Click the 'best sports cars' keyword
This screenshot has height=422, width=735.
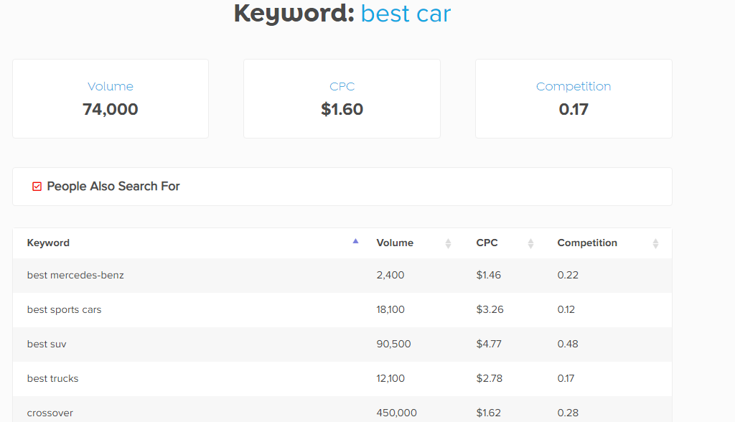pyautogui.click(x=65, y=310)
